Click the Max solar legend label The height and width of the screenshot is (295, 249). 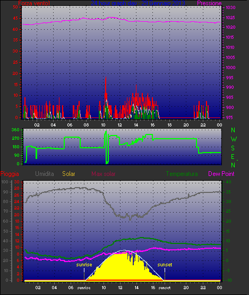coord(104,174)
